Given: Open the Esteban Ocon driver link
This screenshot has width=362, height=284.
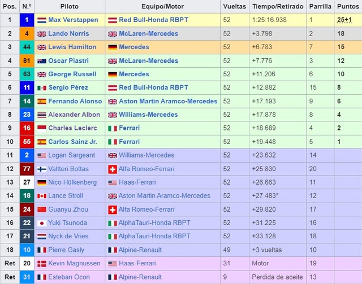Looking at the screenshot, I should (69, 277).
